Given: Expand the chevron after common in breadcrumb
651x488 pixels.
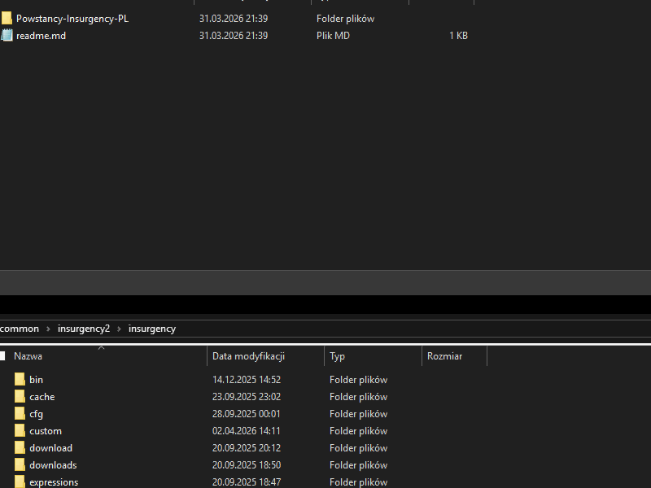Looking at the screenshot, I should 48,329.
